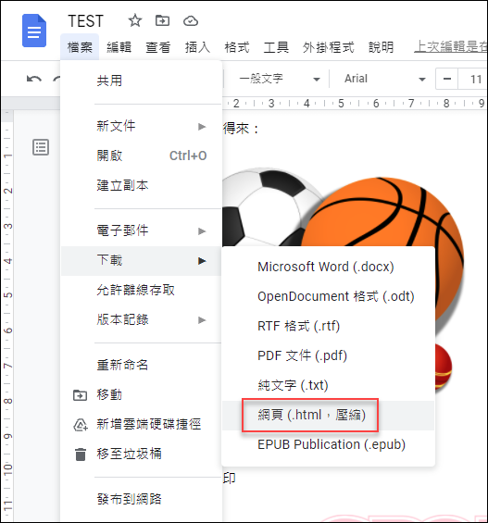Expand the 電子郵件 submenu

click(142, 230)
